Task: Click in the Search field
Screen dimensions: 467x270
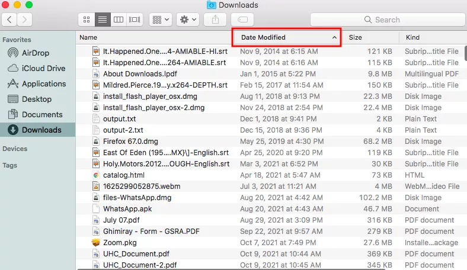Action: [x=388, y=20]
